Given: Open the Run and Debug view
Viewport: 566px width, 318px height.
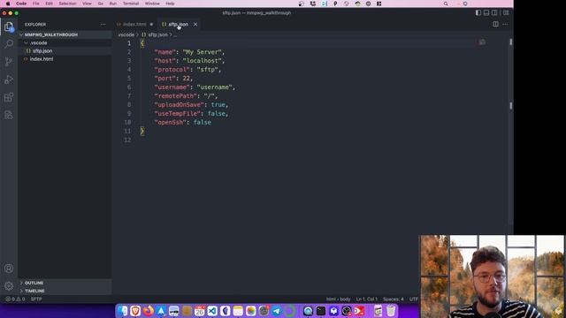Looking at the screenshot, I should coord(9,79).
